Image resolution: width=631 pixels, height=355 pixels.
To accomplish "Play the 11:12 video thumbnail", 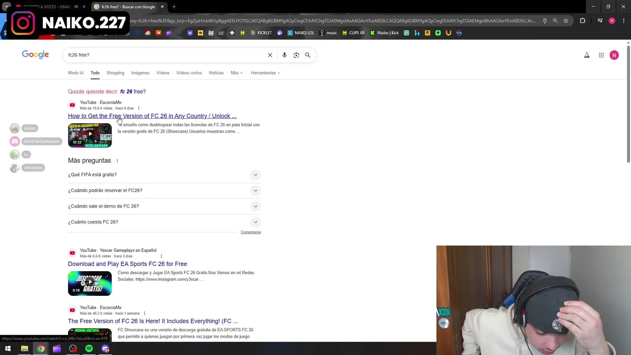I will pos(90,135).
